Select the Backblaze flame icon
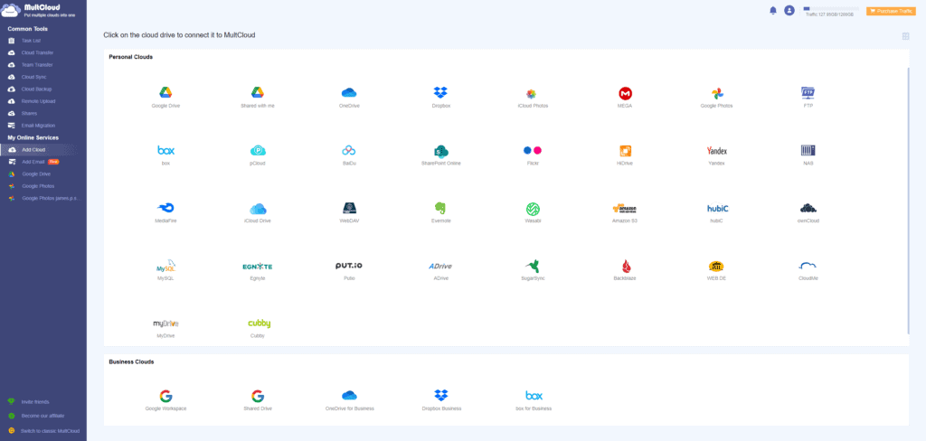This screenshot has height=441, width=926. 625,267
